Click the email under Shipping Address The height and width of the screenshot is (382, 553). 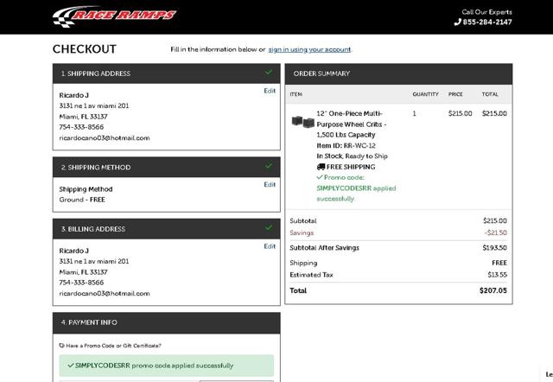coord(105,138)
